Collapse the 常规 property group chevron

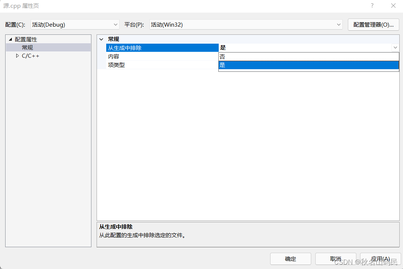101,39
